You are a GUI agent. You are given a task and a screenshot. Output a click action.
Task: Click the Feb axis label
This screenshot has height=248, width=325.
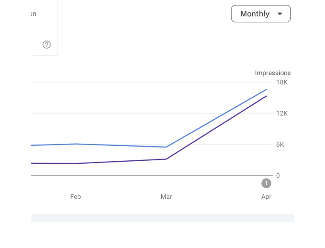(75, 197)
